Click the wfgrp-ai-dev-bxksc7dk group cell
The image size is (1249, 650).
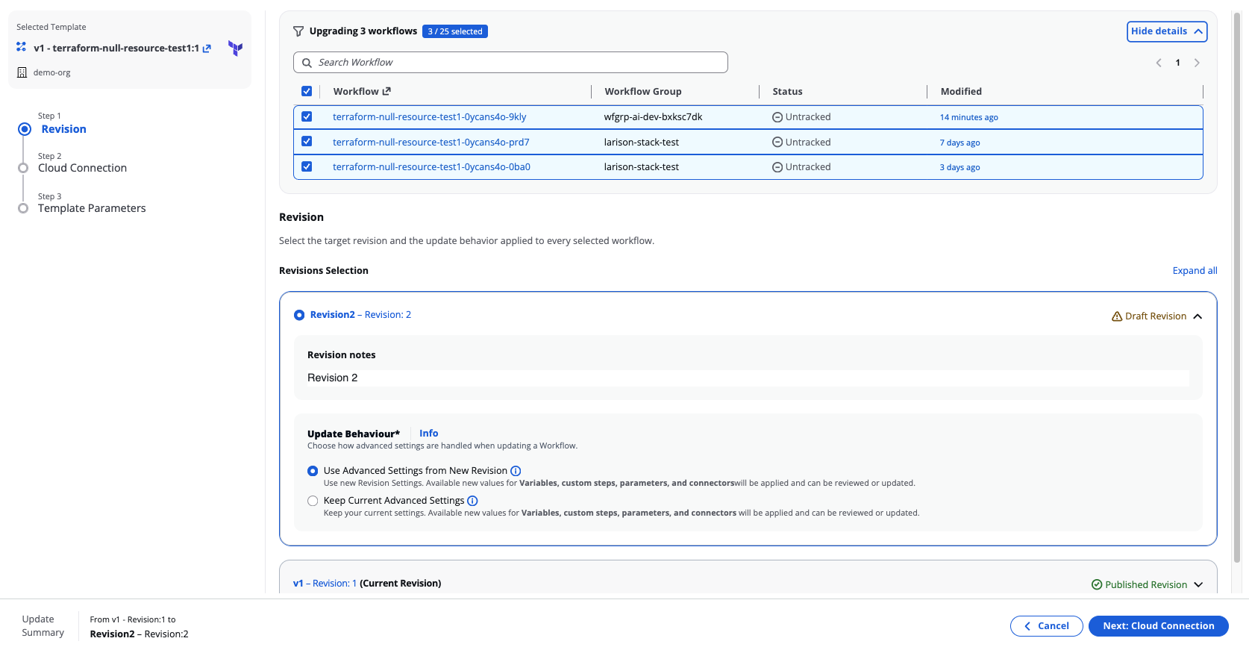(x=653, y=117)
